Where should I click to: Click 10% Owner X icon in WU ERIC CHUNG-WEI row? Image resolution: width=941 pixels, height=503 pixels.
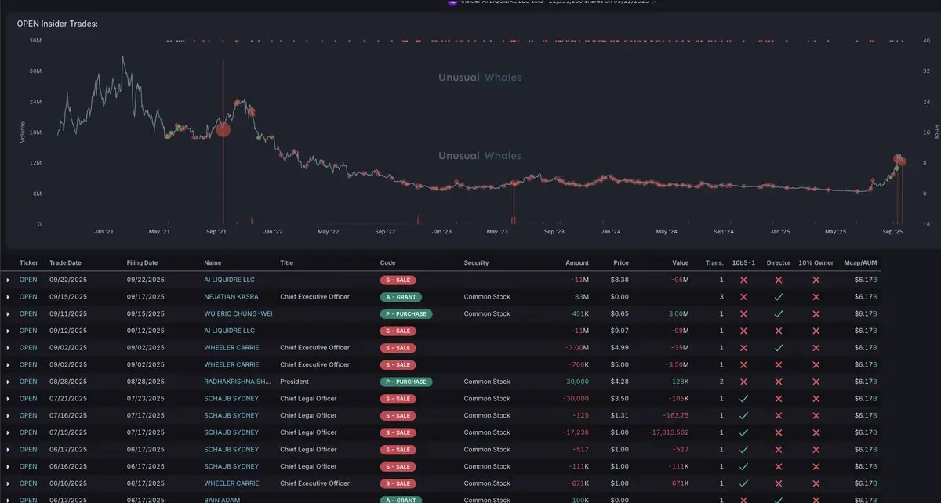[816, 313]
